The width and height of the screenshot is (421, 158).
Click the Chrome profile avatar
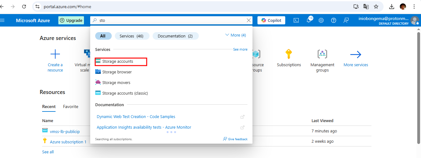[403, 7]
